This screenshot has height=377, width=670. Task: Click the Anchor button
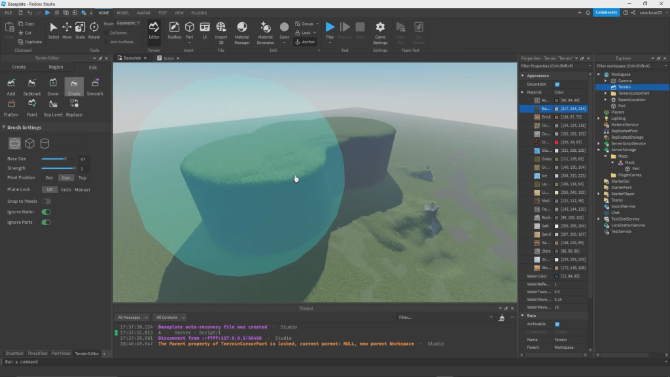305,42
